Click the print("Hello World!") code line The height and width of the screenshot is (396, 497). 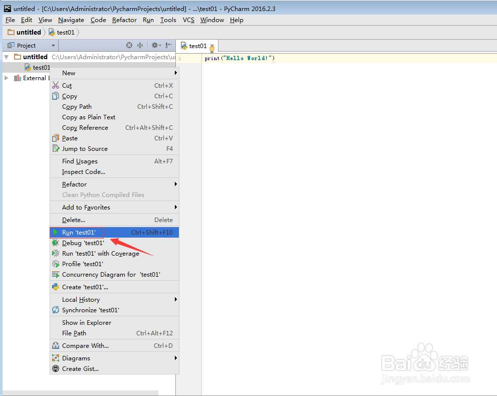pos(239,58)
